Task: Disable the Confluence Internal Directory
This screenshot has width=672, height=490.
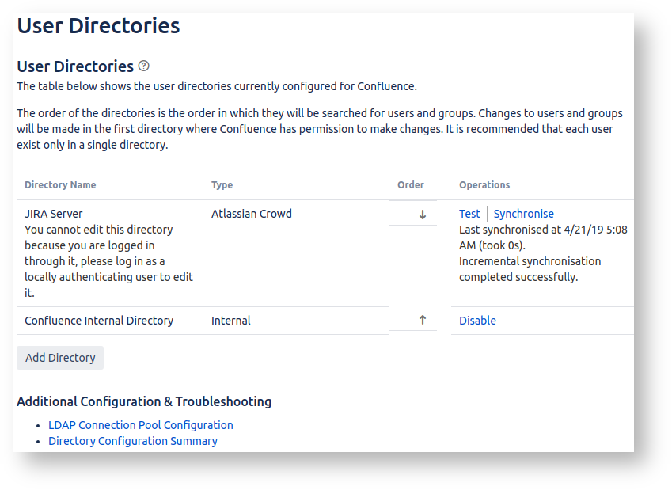Action: (477, 321)
